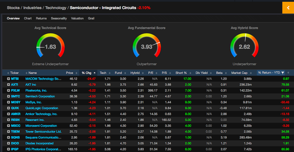This screenshot has width=294, height=152.
Task: Open the Returns tab
Action: (x=41, y=18)
